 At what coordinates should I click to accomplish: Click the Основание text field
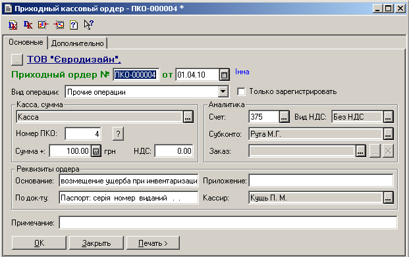point(128,181)
